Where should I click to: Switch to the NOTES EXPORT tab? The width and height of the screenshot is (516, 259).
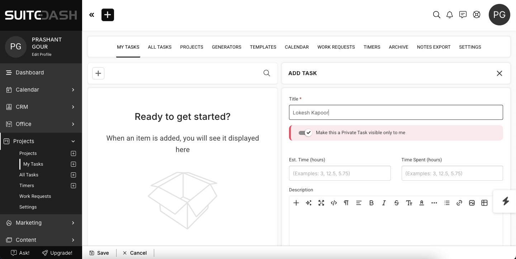pyautogui.click(x=434, y=47)
